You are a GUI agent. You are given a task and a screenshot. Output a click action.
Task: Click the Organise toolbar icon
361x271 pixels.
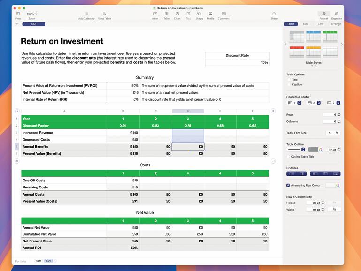click(x=337, y=14)
